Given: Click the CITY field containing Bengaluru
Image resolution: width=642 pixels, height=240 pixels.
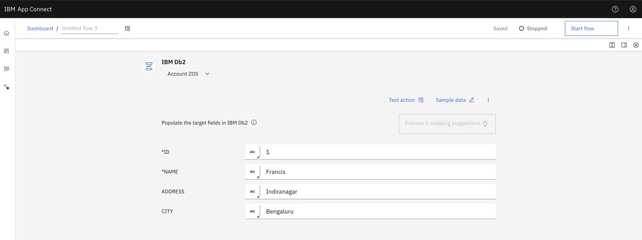Looking at the screenshot, I should pos(378,211).
